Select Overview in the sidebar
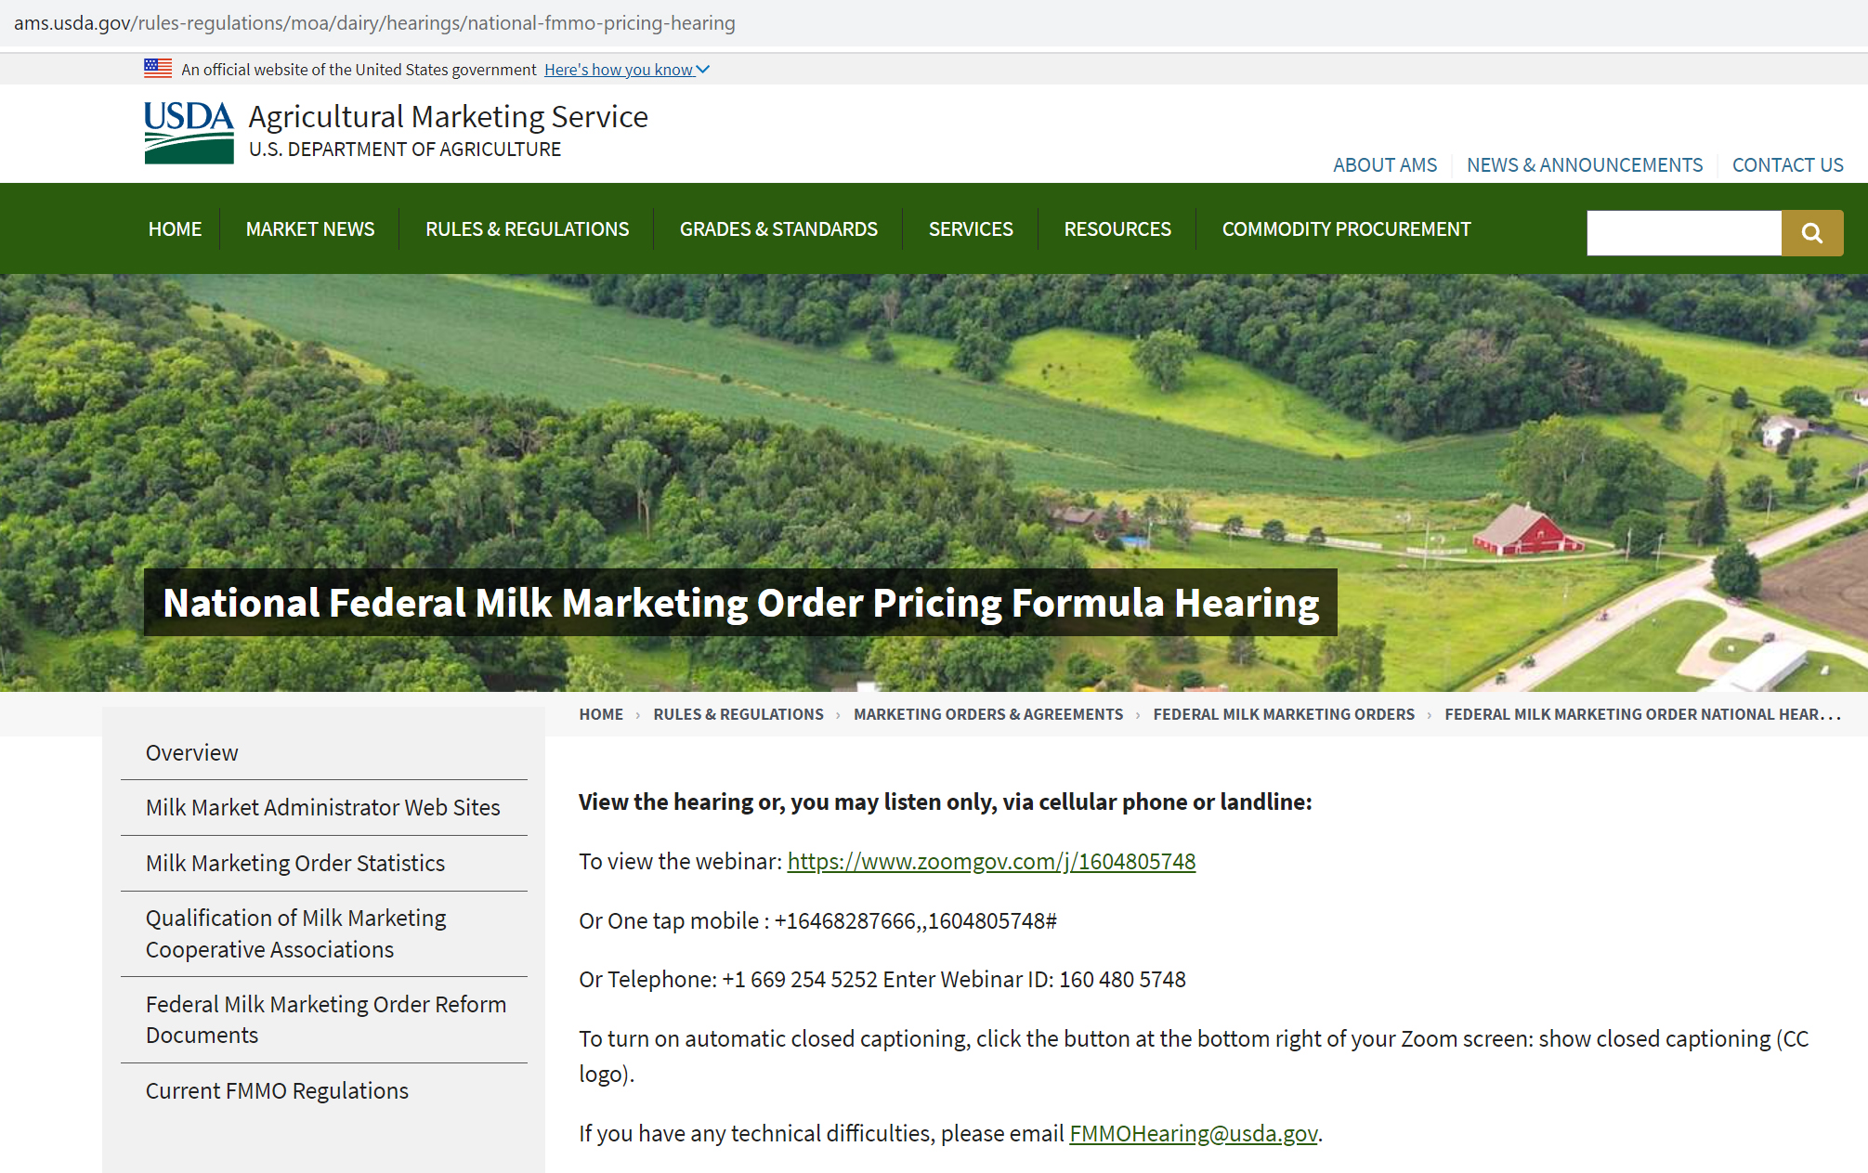 click(191, 753)
